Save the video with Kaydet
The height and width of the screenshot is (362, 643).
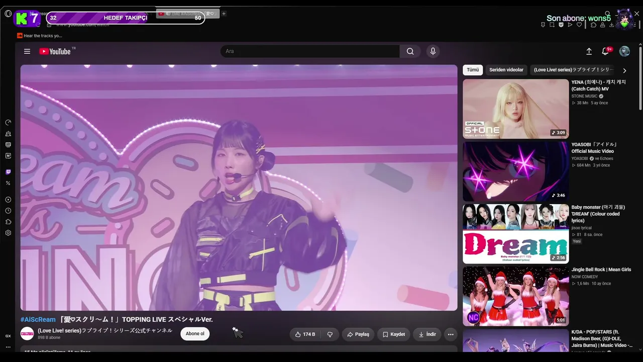point(393,334)
